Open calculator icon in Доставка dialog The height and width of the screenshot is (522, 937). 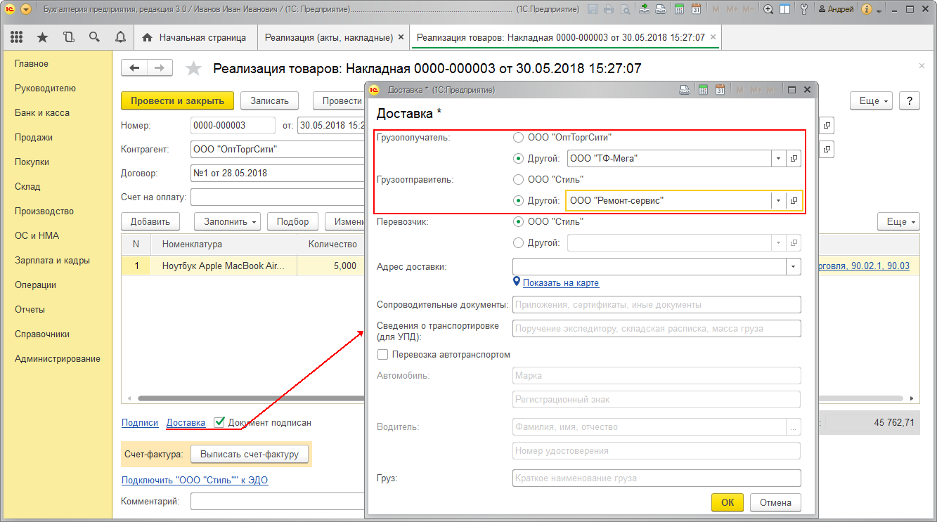[702, 90]
